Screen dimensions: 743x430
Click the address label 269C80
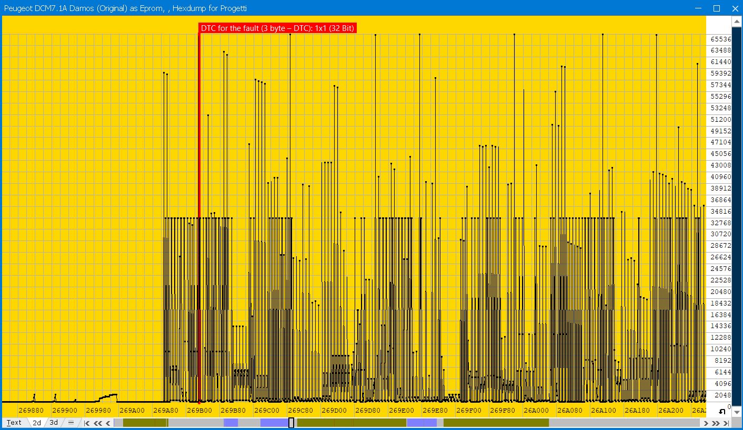[300, 410]
